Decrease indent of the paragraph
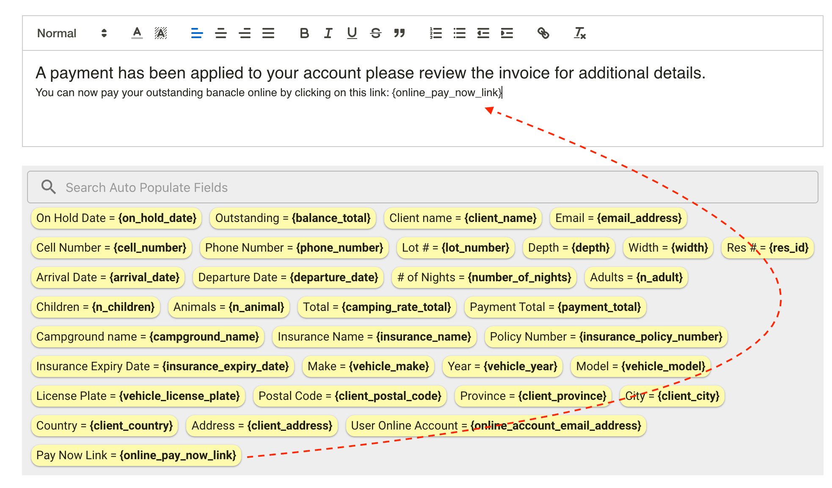Viewport: 832px width, 488px height. pyautogui.click(x=483, y=33)
